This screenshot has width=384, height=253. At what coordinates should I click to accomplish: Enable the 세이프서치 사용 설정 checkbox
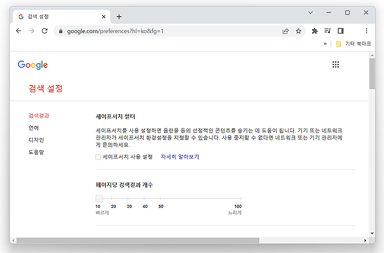[98, 157]
